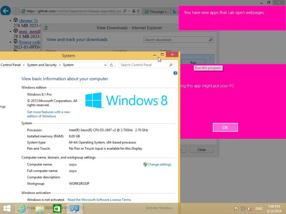Click magnifier icon in Search downloads box
This screenshot has width=286, height=214.
[211, 40]
